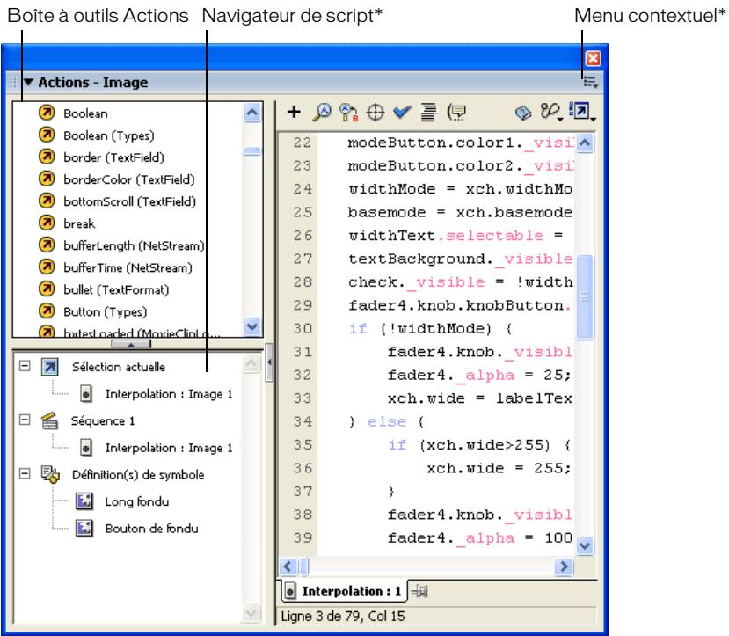Click code line 30 if (!widthMode)

(431, 329)
